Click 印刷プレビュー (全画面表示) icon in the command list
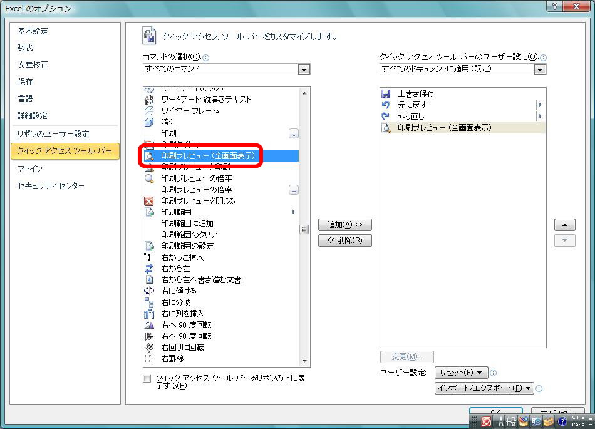The width and height of the screenshot is (595, 429). pyautogui.click(x=149, y=156)
